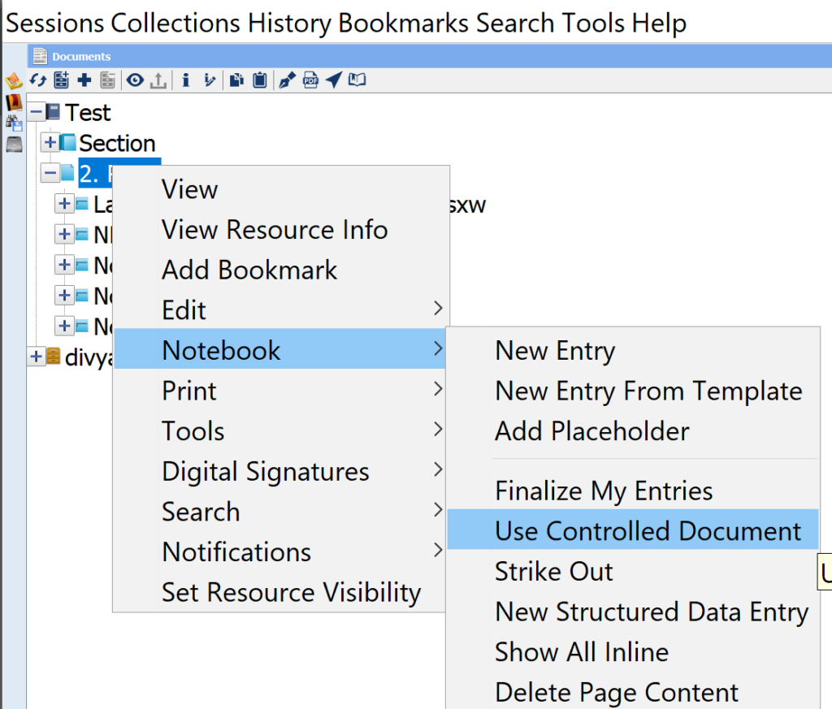Choose New Entry From Template
The image size is (832, 709).
(648, 391)
